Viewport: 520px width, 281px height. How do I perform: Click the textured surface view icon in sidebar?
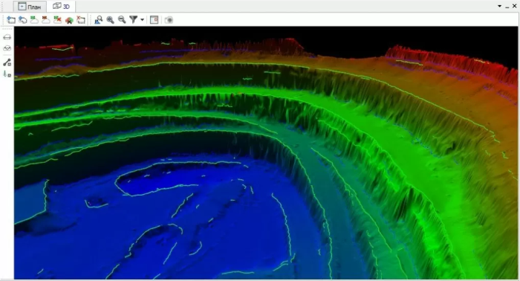7,48
